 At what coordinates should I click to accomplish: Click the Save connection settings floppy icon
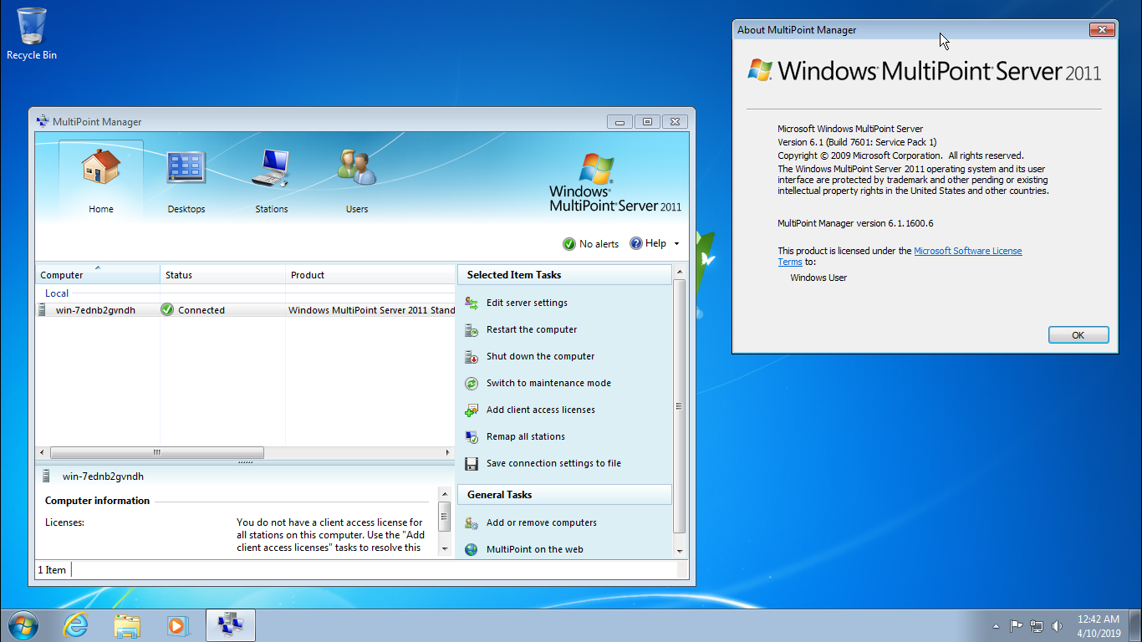pyautogui.click(x=472, y=463)
